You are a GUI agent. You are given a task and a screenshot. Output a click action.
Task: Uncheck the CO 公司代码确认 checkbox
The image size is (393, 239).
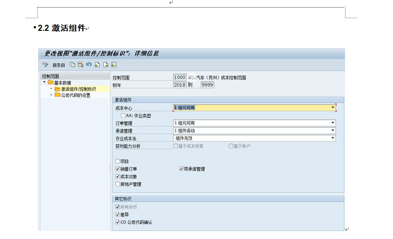click(118, 222)
